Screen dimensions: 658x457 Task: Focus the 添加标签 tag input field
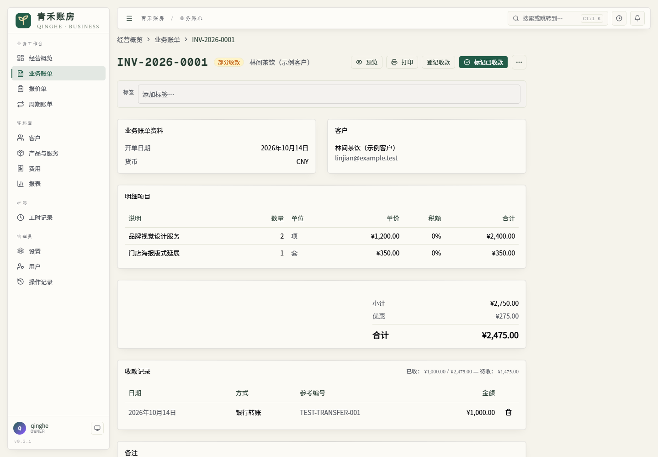(329, 94)
